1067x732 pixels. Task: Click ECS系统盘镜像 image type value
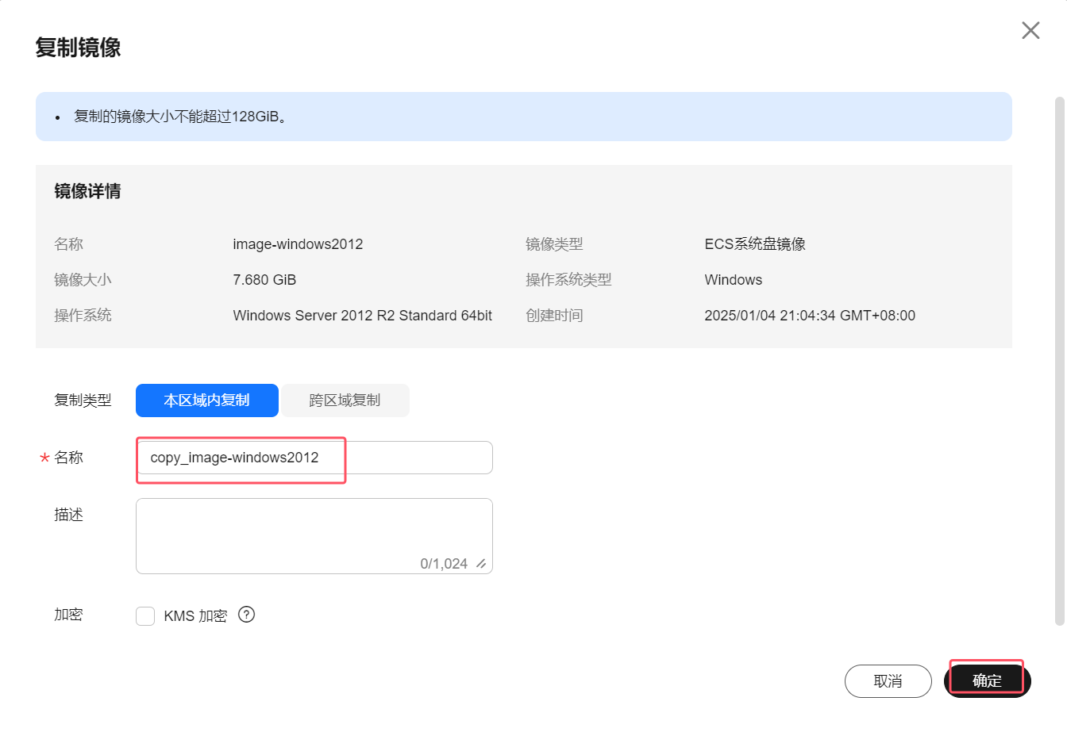pos(755,244)
